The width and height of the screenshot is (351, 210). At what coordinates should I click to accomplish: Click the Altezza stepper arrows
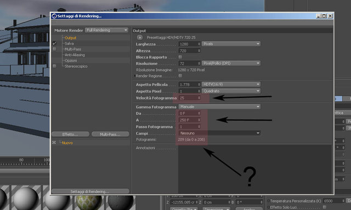point(199,51)
